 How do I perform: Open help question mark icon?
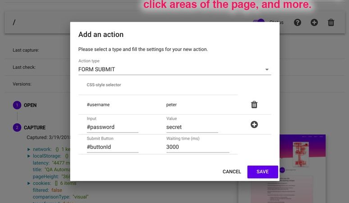[297, 22]
